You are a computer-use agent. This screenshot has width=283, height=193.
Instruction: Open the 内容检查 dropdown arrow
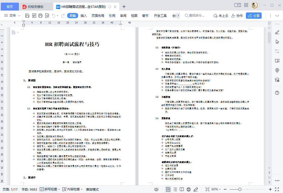click(82, 189)
